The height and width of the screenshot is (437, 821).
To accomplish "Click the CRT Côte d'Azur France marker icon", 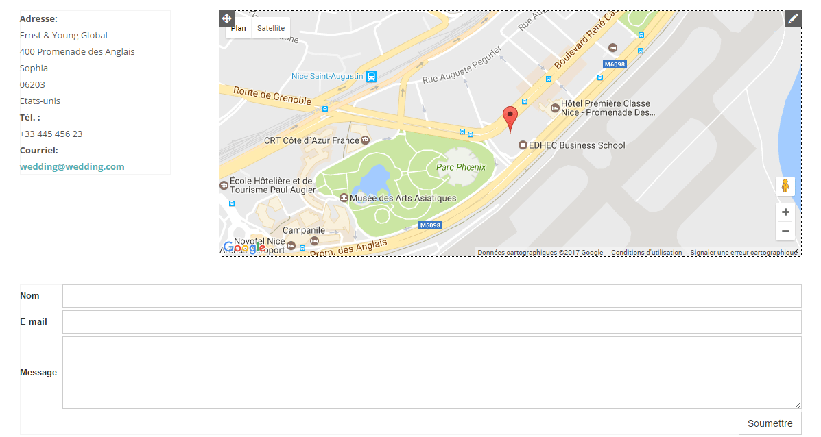I will [365, 140].
